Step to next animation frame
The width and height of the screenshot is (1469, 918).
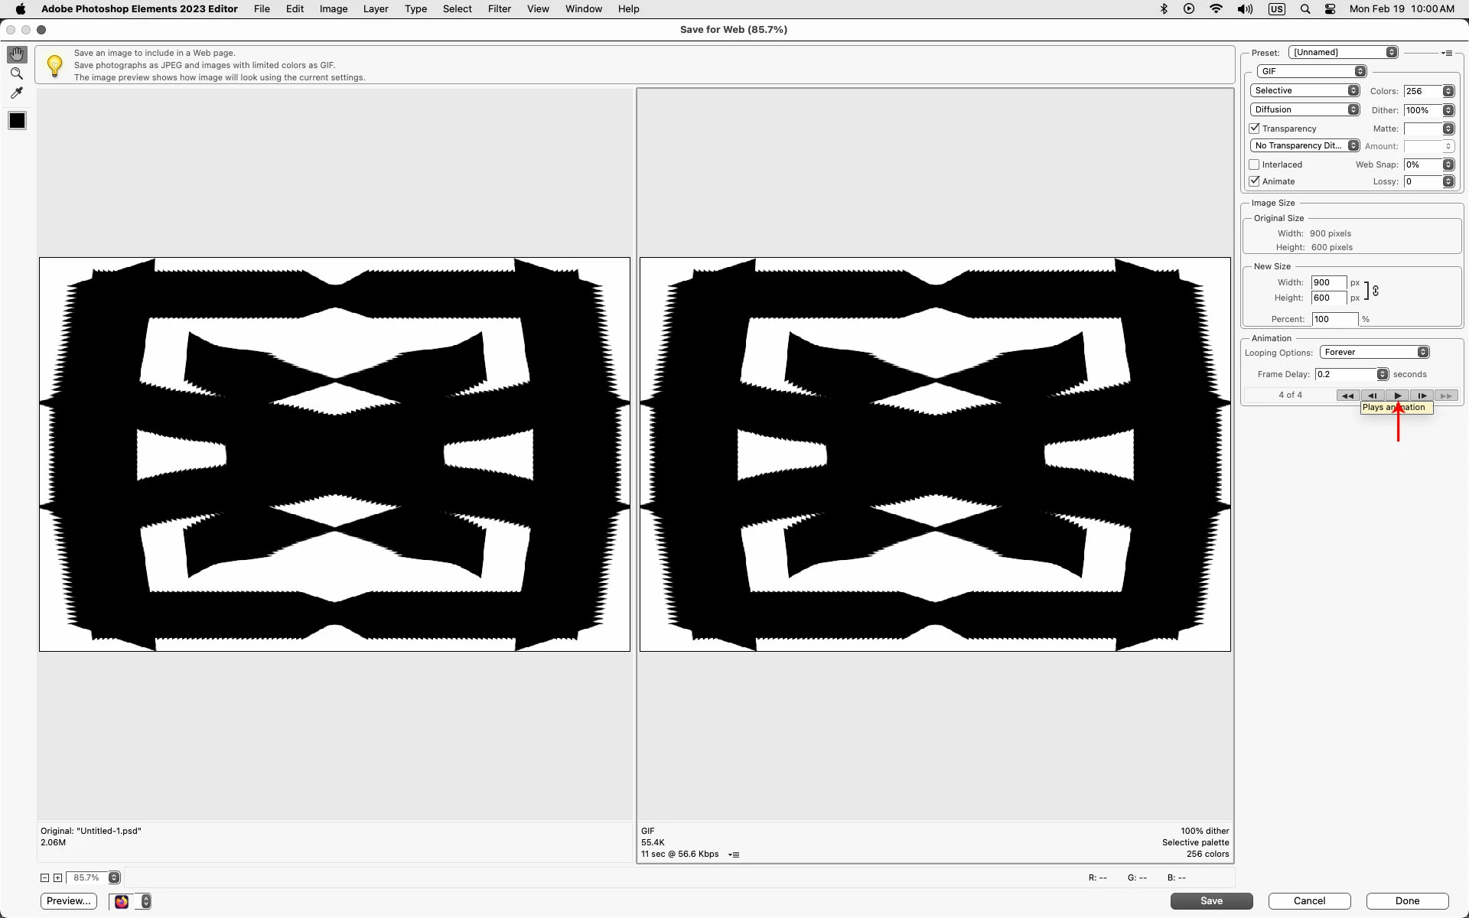tap(1422, 396)
